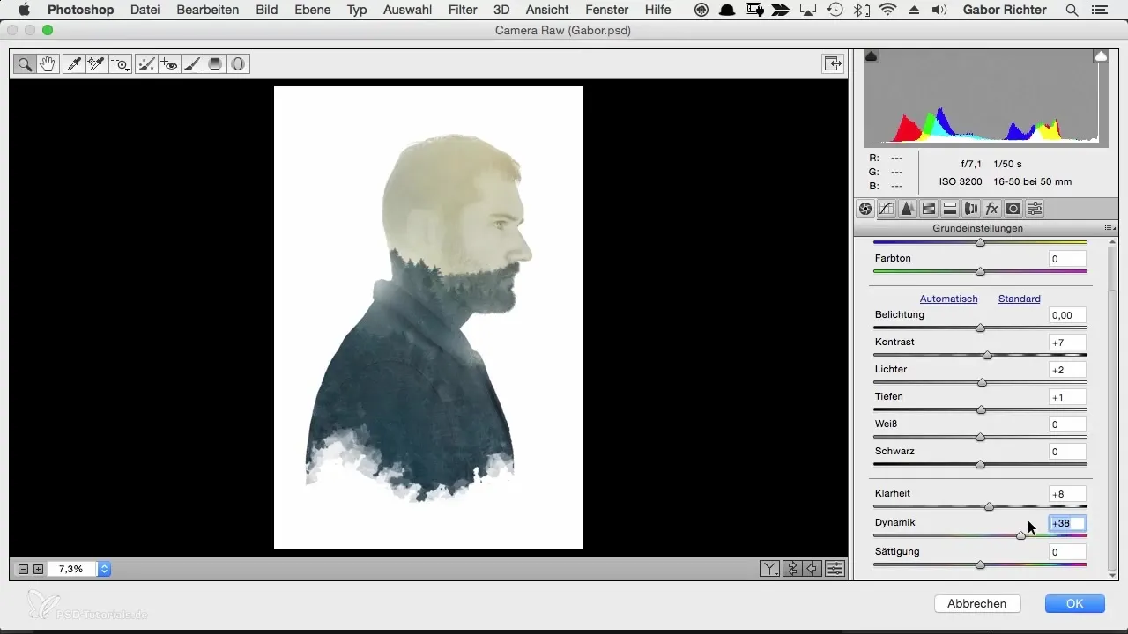
Task: Select the Spot Removal tool
Action: [147, 64]
